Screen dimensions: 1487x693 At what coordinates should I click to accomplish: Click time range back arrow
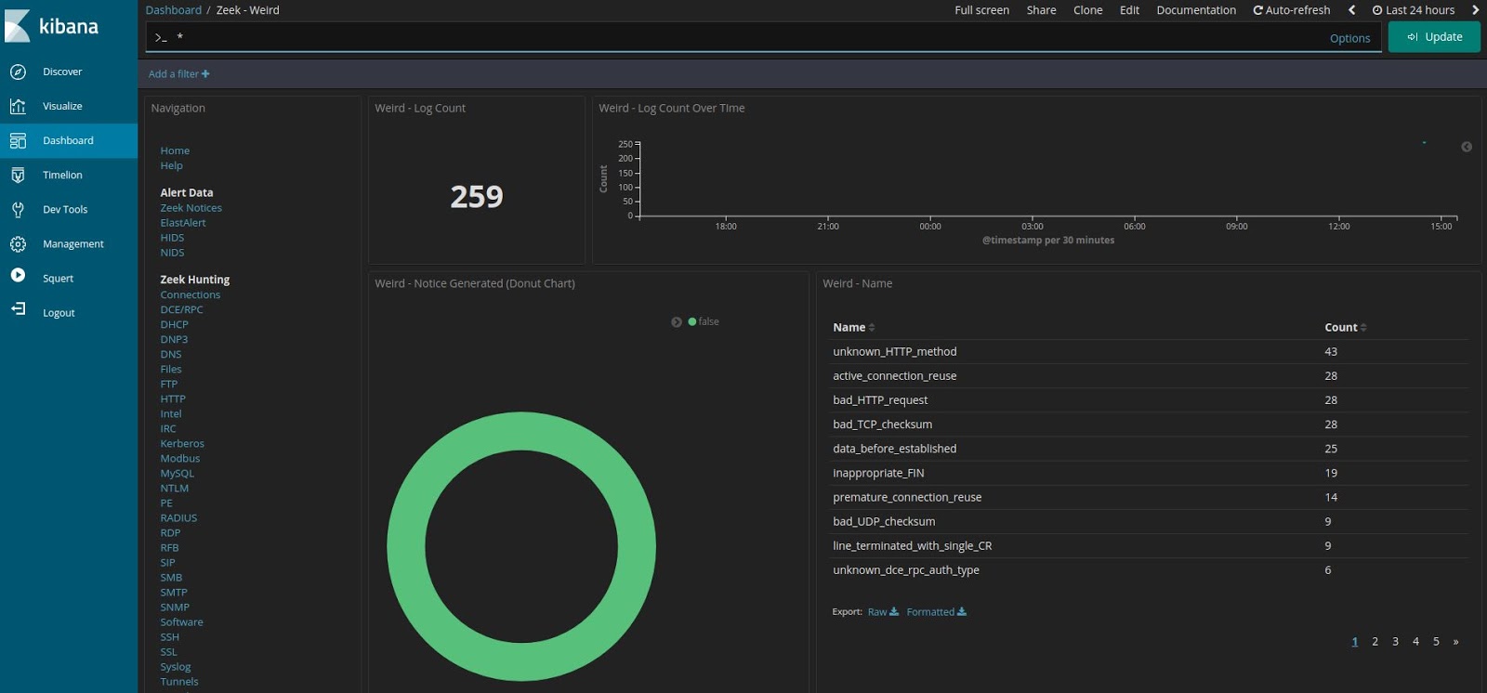[x=1351, y=10]
